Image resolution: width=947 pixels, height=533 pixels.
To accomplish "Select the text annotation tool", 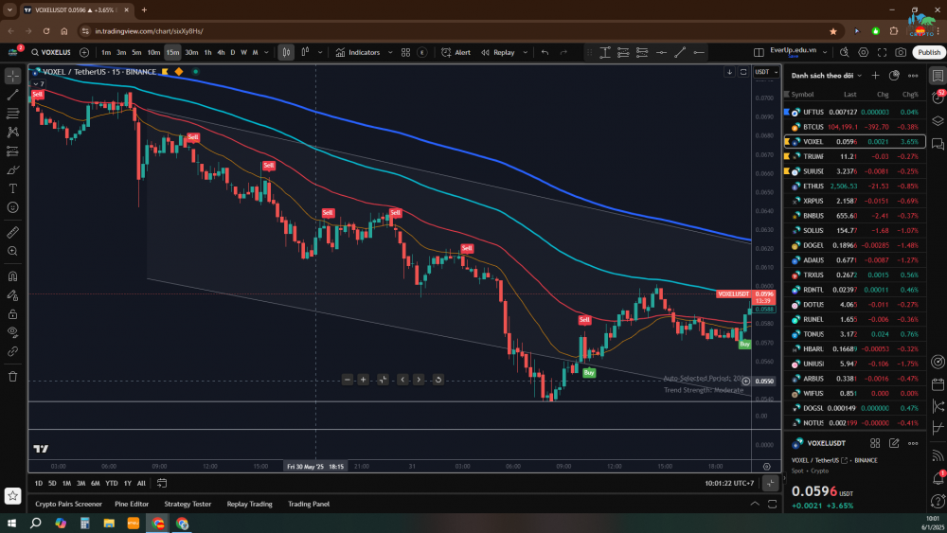I will coord(12,189).
